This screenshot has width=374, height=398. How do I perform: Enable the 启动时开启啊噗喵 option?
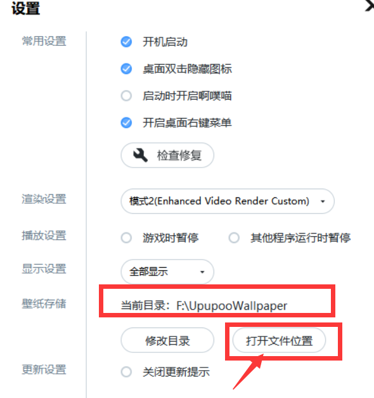[126, 96]
